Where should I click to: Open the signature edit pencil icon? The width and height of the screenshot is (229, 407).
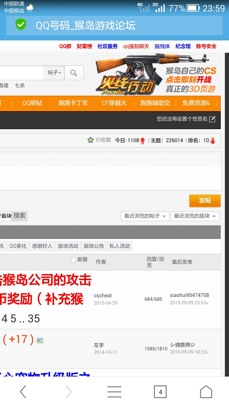[x=212, y=119]
